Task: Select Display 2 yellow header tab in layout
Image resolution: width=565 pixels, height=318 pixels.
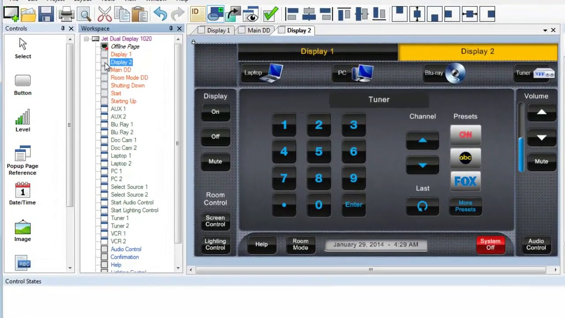Action: pyautogui.click(x=478, y=51)
